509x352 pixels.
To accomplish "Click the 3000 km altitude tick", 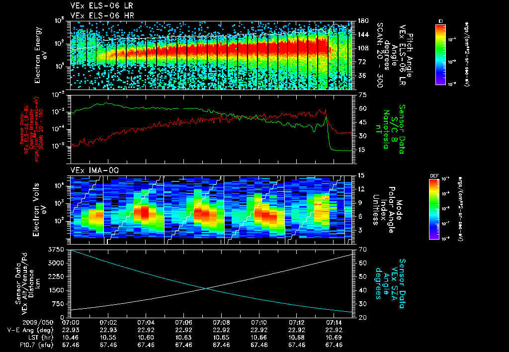I will [x=56, y=263].
